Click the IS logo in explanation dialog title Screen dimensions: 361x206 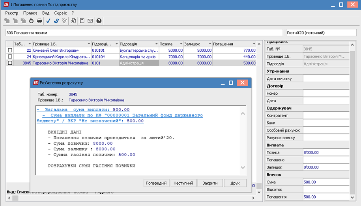click(x=36, y=82)
